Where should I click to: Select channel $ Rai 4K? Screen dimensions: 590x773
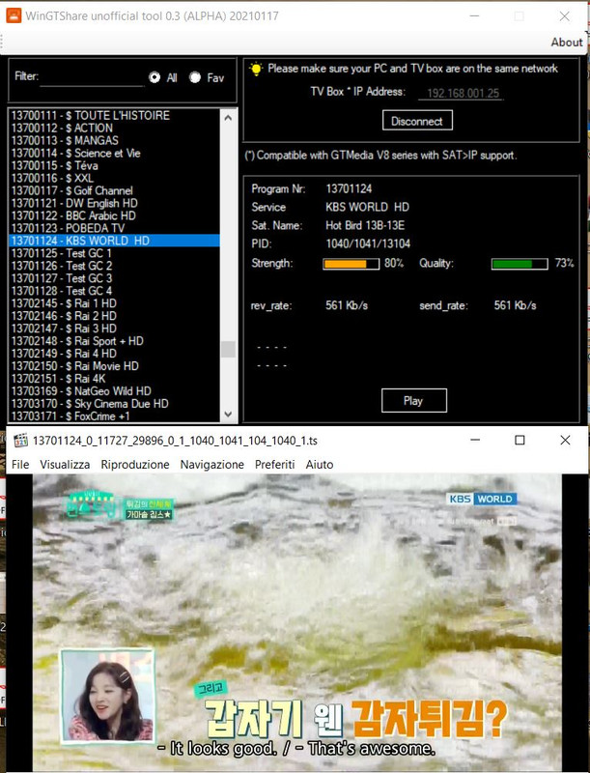115,379
